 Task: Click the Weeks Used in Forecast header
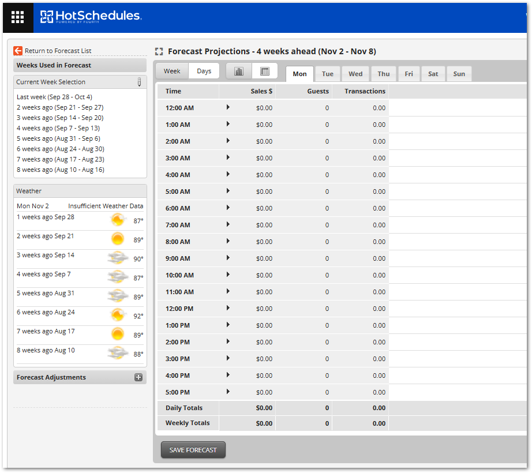click(x=80, y=65)
